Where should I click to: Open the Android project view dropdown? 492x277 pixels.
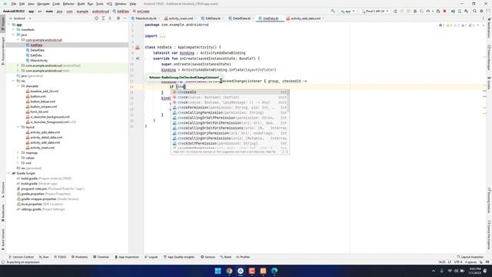pos(21,18)
